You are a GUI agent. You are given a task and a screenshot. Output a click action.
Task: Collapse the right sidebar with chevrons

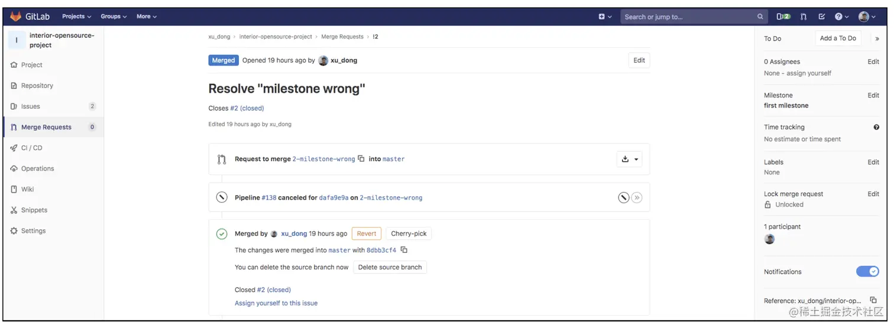[877, 38]
